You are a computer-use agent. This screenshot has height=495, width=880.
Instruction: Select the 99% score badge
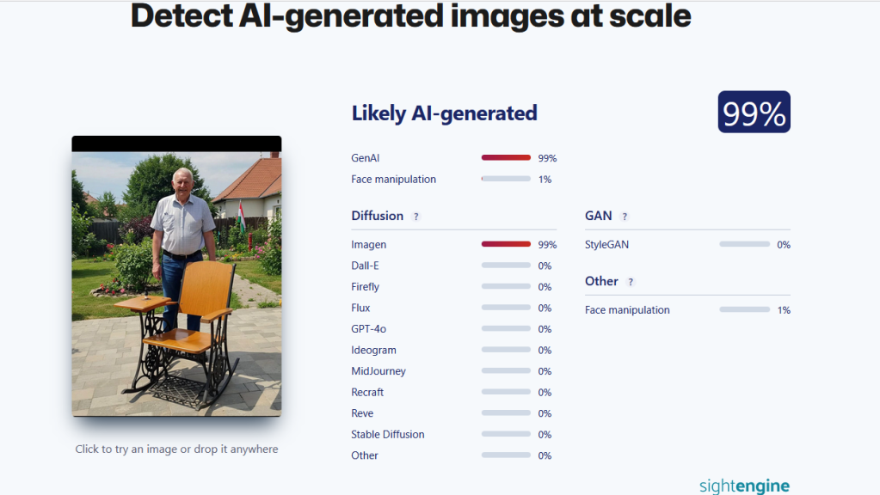754,112
